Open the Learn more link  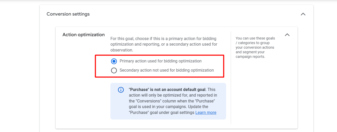coord(206,112)
